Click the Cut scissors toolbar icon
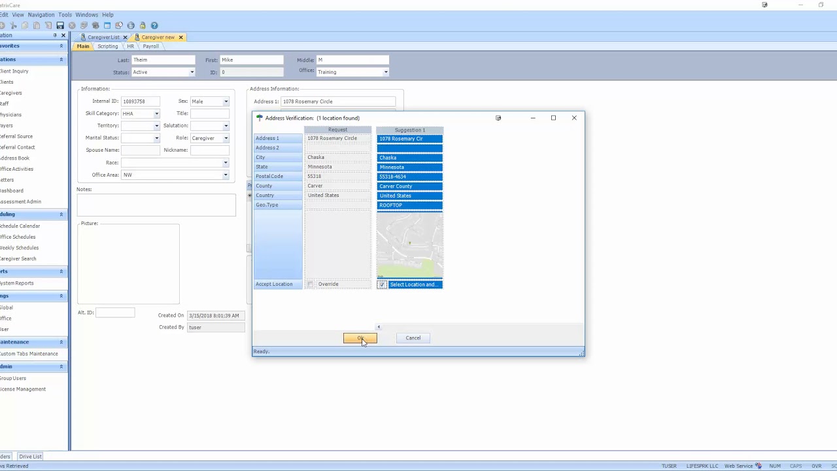837x471 pixels. pos(13,26)
